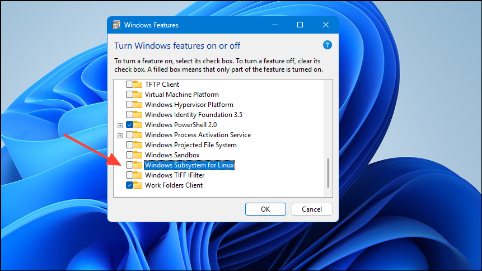The height and width of the screenshot is (271, 482).
Task: Tick the Windows Sandbox checkbox
Action: click(x=129, y=155)
